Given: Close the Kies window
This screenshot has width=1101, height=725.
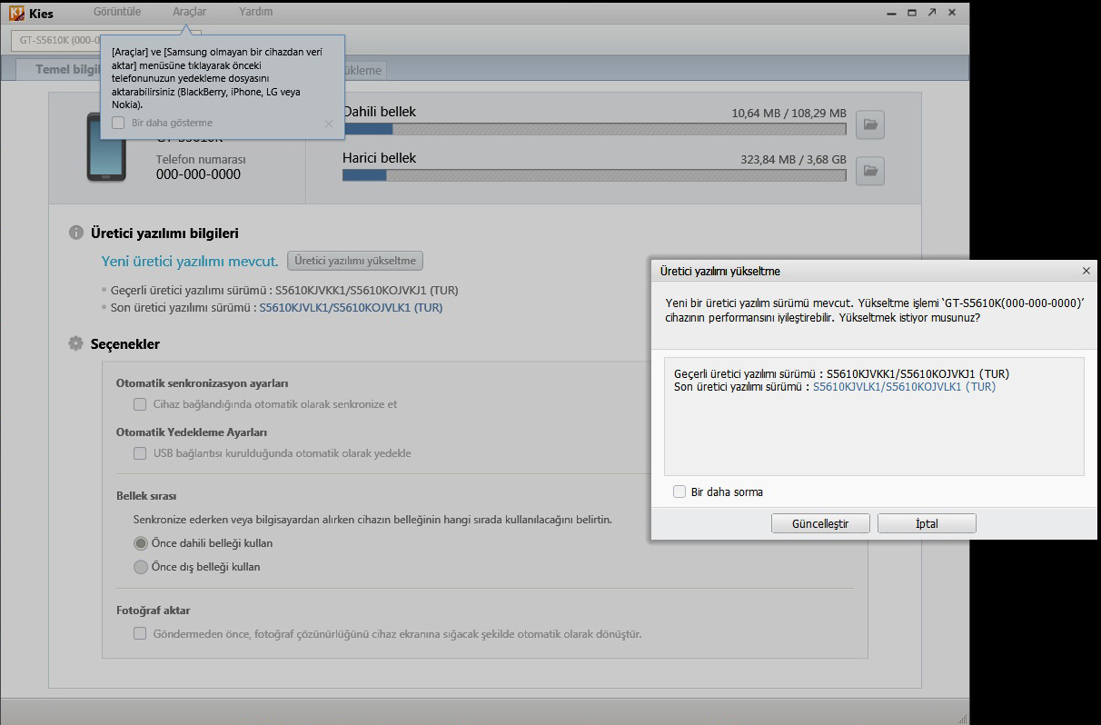Looking at the screenshot, I should [x=952, y=13].
